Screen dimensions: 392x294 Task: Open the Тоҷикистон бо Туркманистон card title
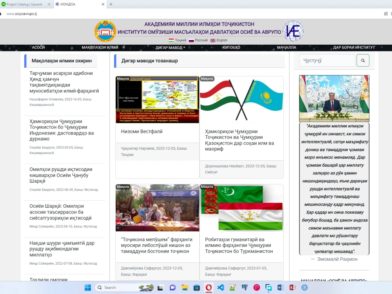tap(239, 245)
